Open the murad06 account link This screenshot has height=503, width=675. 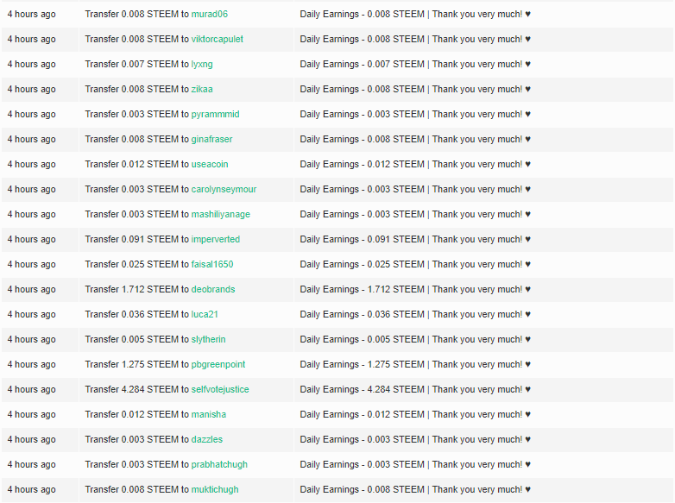point(209,14)
